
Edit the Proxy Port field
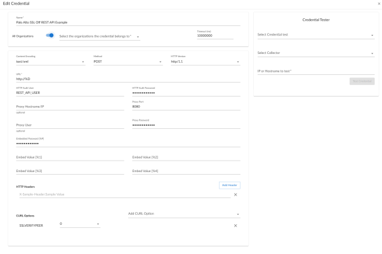pyautogui.click(x=185, y=107)
